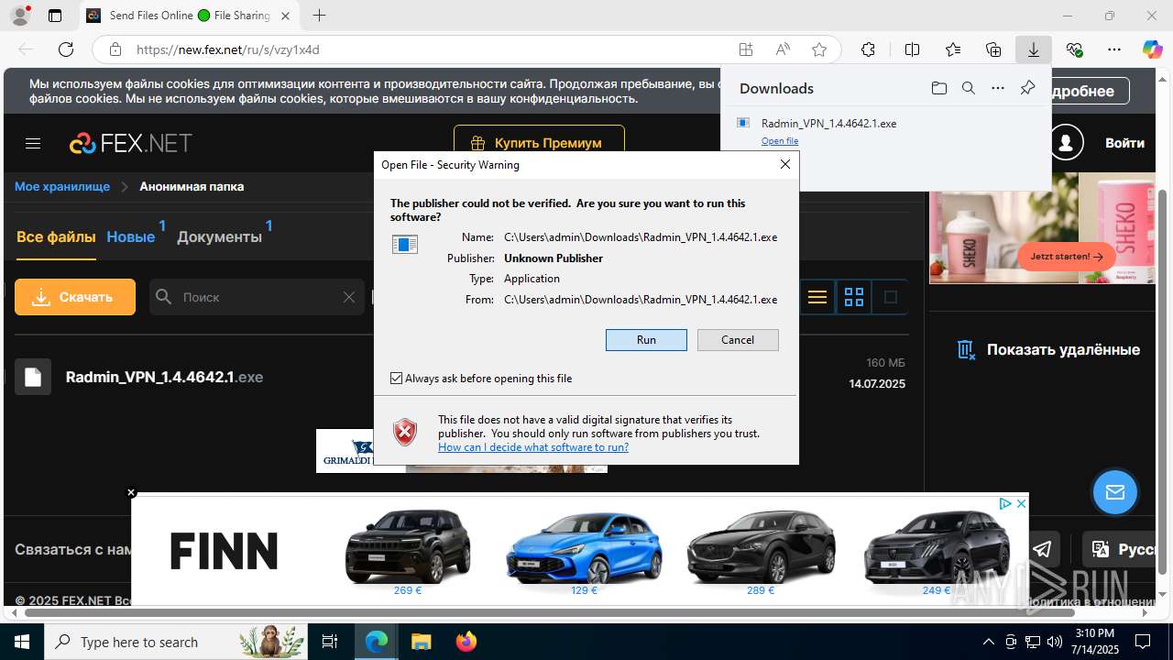Image resolution: width=1173 pixels, height=660 pixels.
Task: Select Все файлы tab
Action: pyautogui.click(x=56, y=236)
